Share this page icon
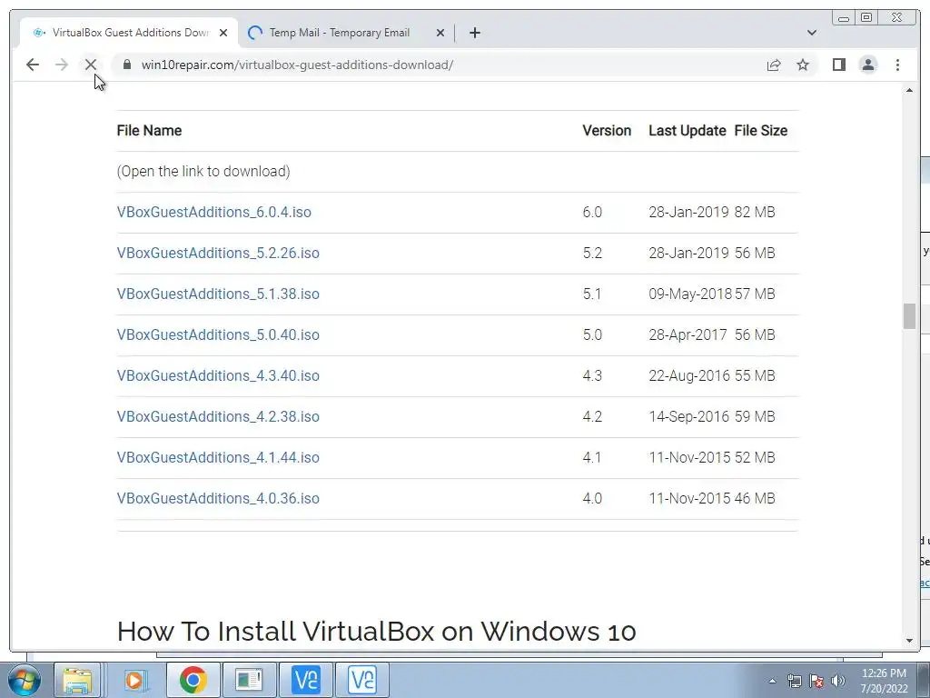This screenshot has width=930, height=698. coord(774,65)
